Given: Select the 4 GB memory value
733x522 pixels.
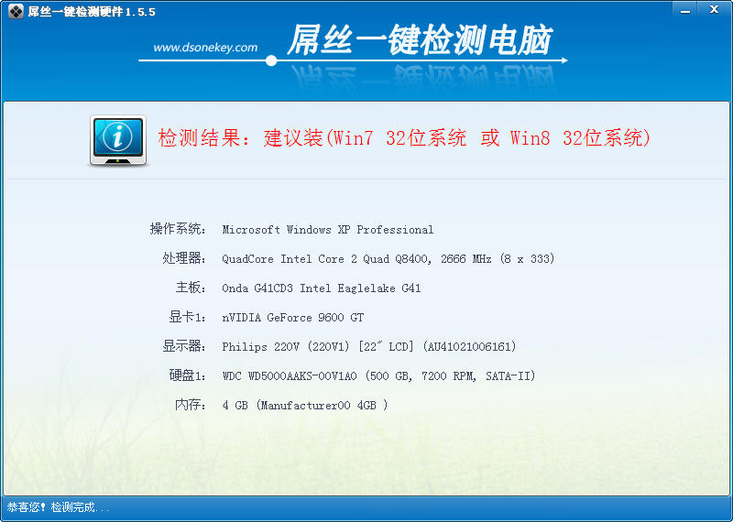Looking at the screenshot, I should 305,406.
